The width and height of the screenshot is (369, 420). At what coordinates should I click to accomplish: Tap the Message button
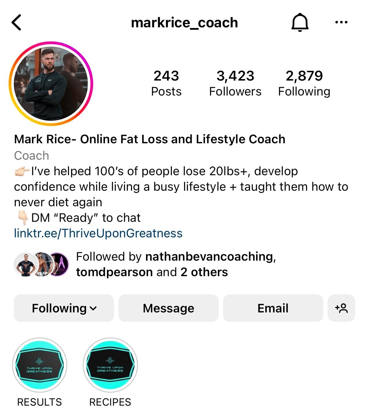click(x=168, y=308)
